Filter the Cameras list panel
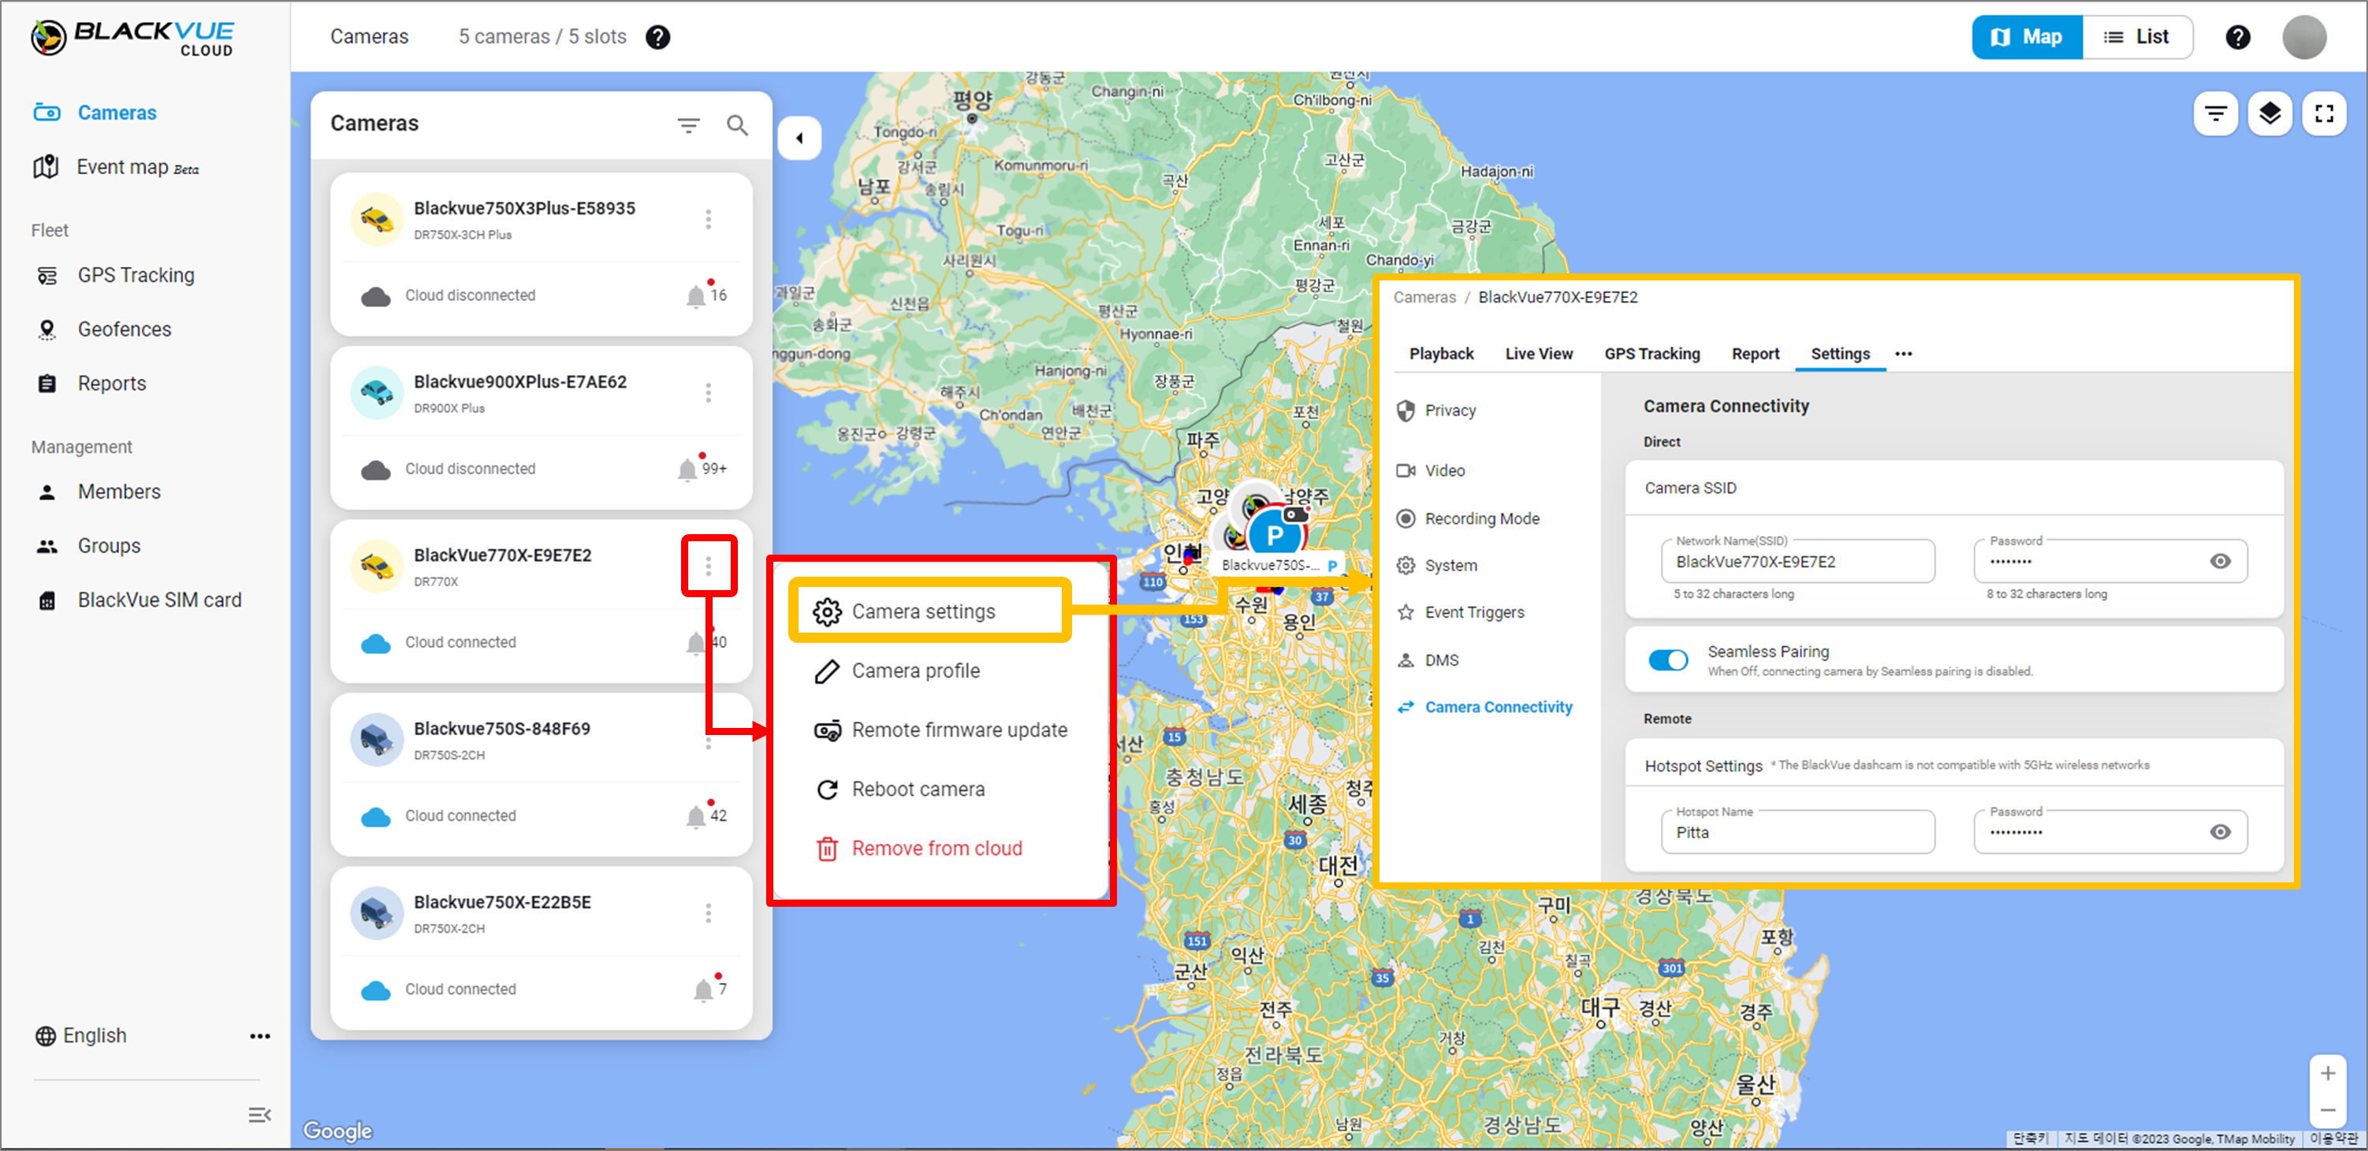Image resolution: width=2368 pixels, height=1151 pixels. (688, 125)
